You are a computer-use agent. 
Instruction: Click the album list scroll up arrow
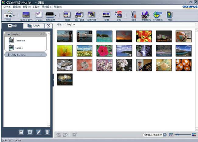pos(49,33)
